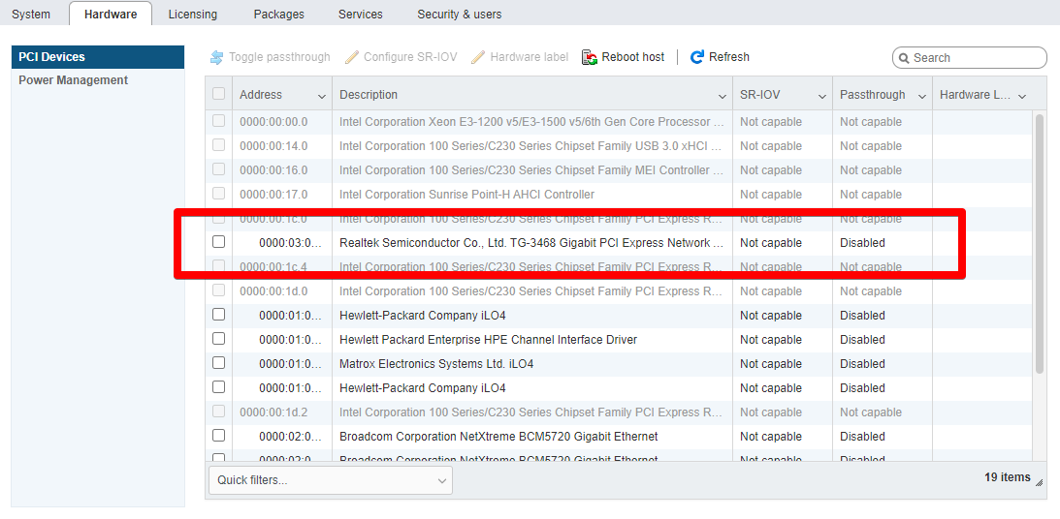
Task: Check the Matrox Electronics iLO4 row checkbox
Action: [x=218, y=363]
